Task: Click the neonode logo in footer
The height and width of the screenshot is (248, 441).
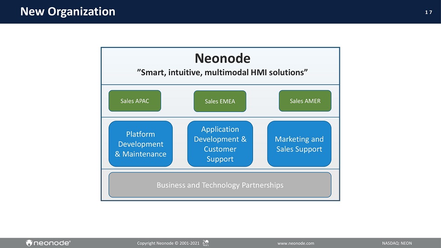Action: click(x=48, y=243)
